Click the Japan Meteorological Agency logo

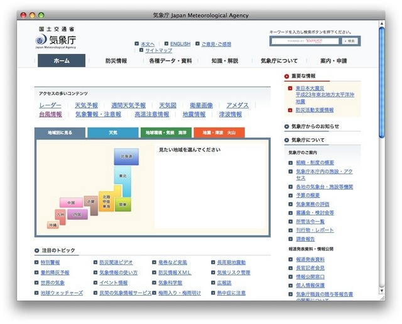pyautogui.click(x=57, y=40)
